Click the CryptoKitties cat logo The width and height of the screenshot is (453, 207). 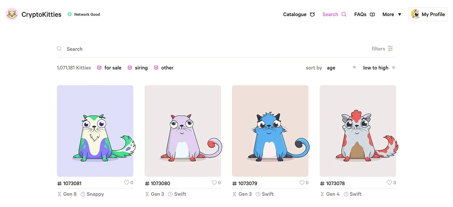(x=12, y=14)
